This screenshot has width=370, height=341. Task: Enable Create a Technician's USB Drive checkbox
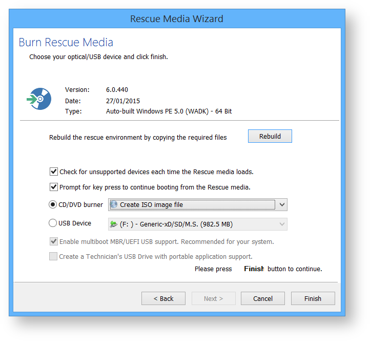54,256
